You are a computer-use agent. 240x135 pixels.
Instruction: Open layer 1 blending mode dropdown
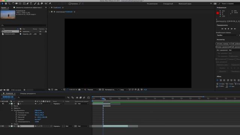[57, 104]
